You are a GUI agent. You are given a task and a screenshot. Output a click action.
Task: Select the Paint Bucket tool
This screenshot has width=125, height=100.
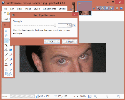(x=6, y=50)
